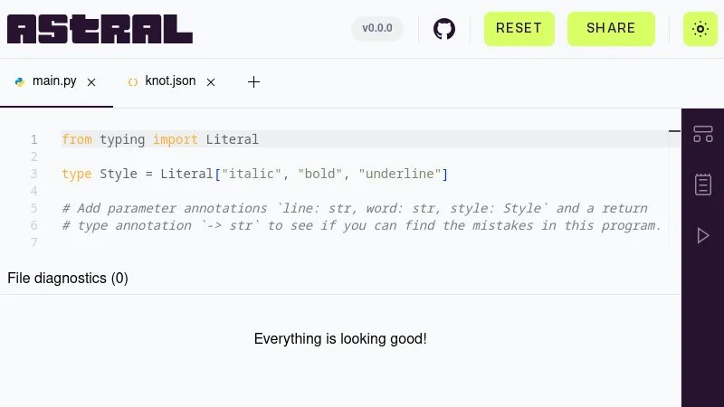
Task: Place cursor in the "from typing import Literal" line
Action: [181, 139]
